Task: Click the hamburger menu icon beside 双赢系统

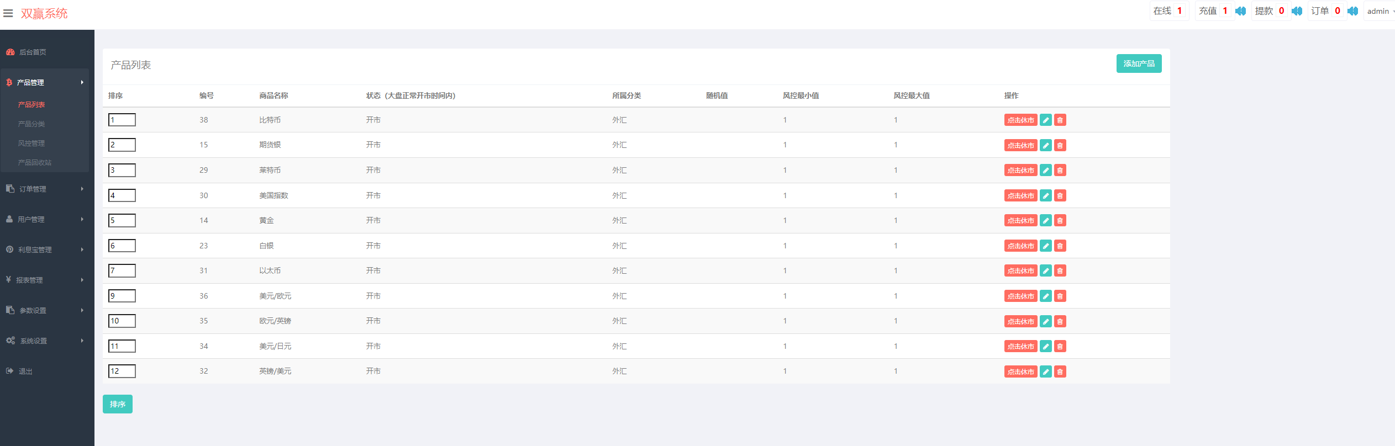Action: 8,13
